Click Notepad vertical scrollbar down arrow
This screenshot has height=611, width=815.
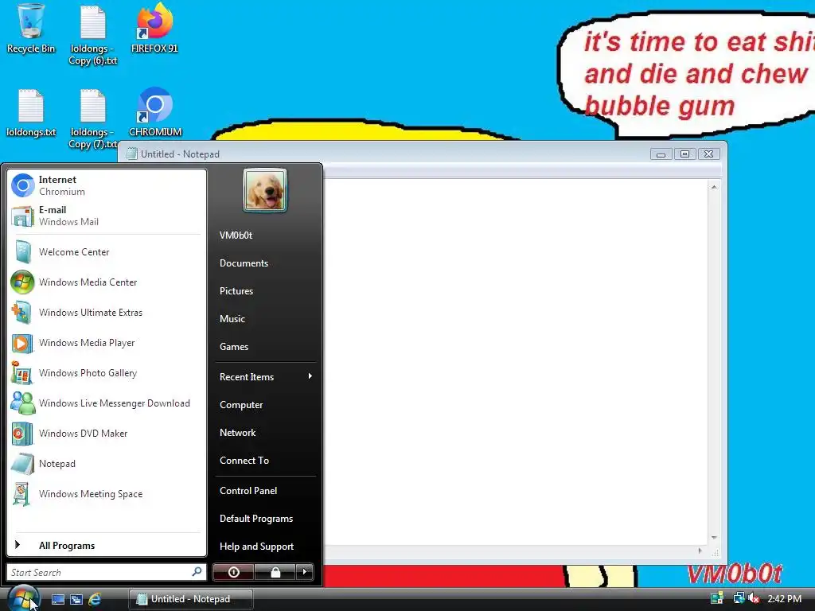(x=714, y=538)
